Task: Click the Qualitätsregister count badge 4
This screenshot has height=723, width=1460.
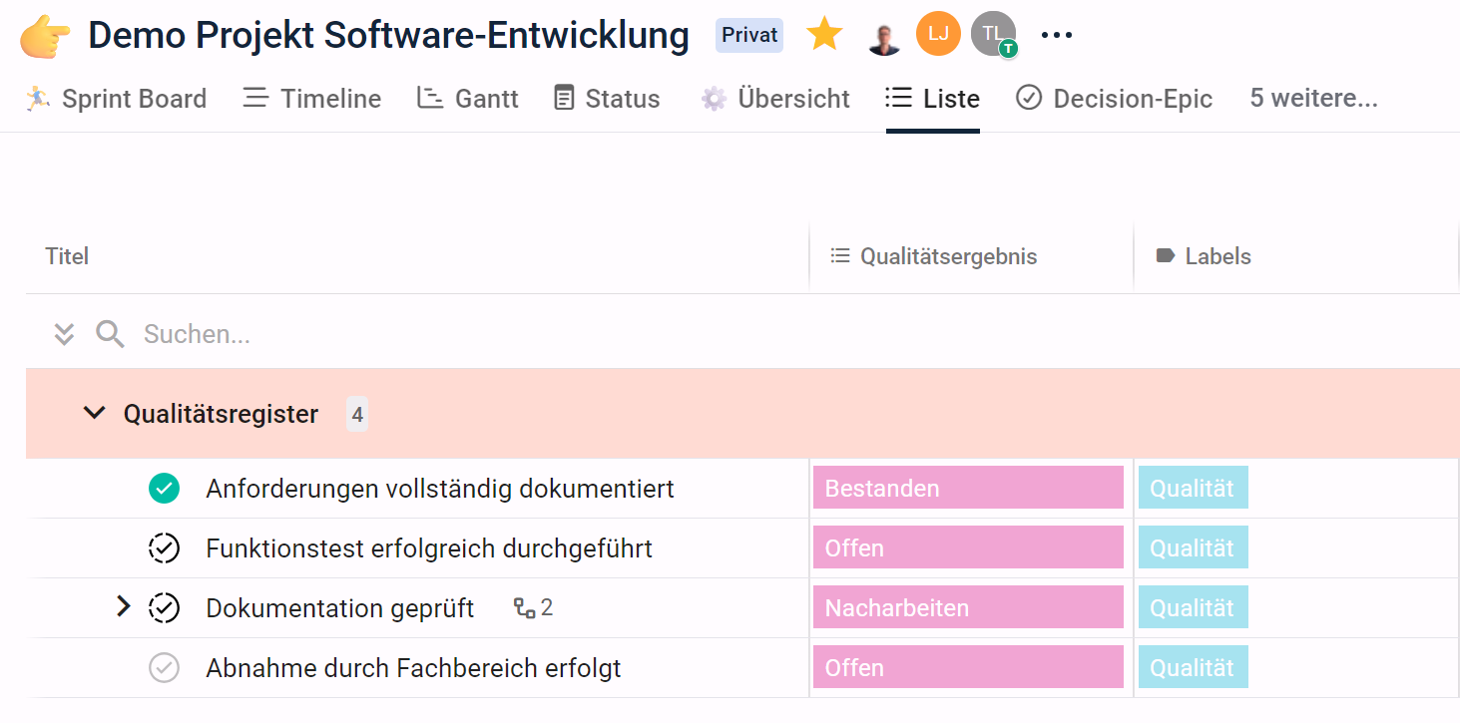Action: 357,414
